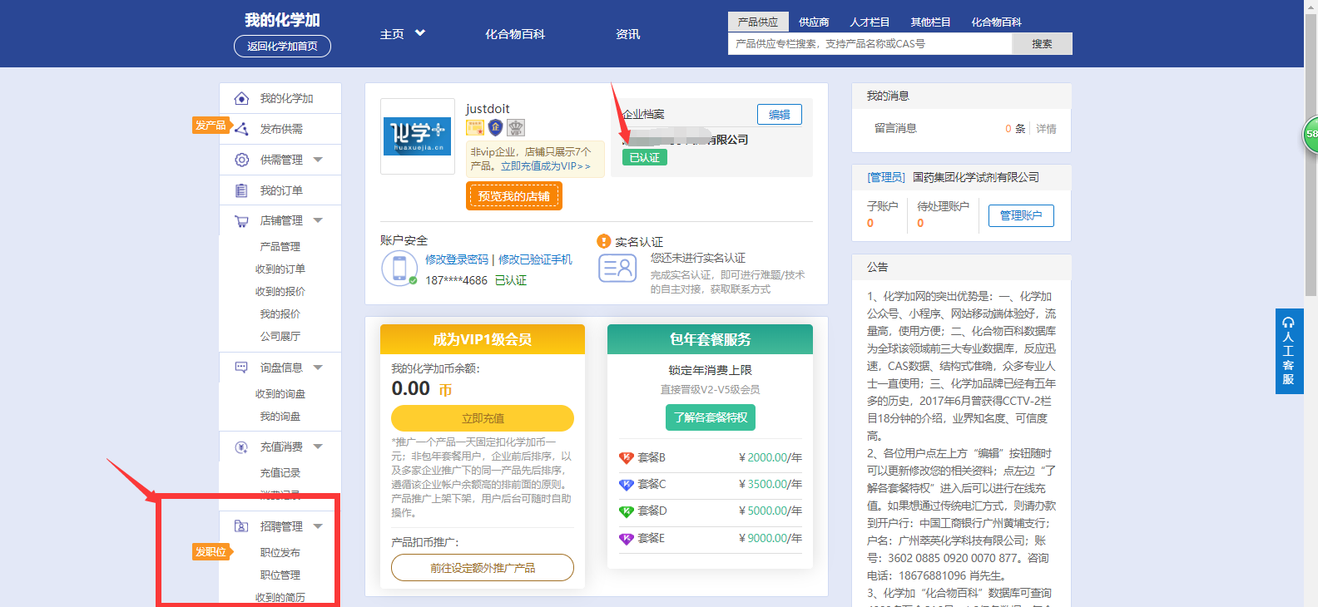Click the 立即充值 button
This screenshot has width=1318, height=607.
pos(483,418)
